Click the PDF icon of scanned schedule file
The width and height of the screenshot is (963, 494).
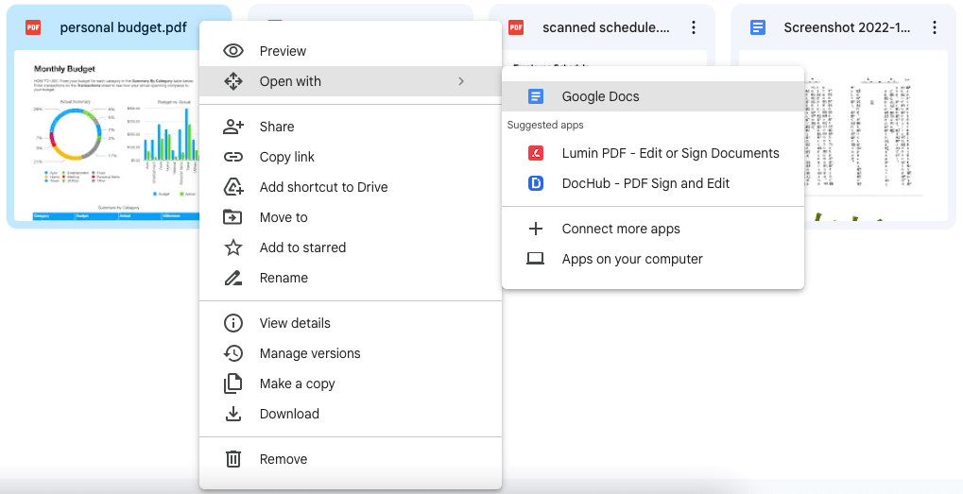click(516, 27)
